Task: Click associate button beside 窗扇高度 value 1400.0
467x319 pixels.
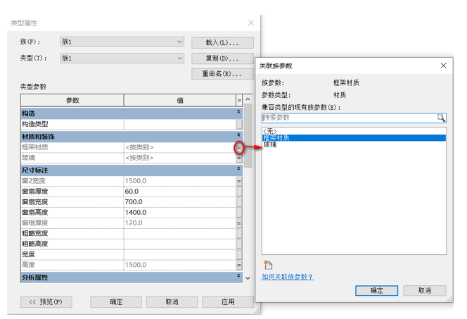Action: (239, 212)
